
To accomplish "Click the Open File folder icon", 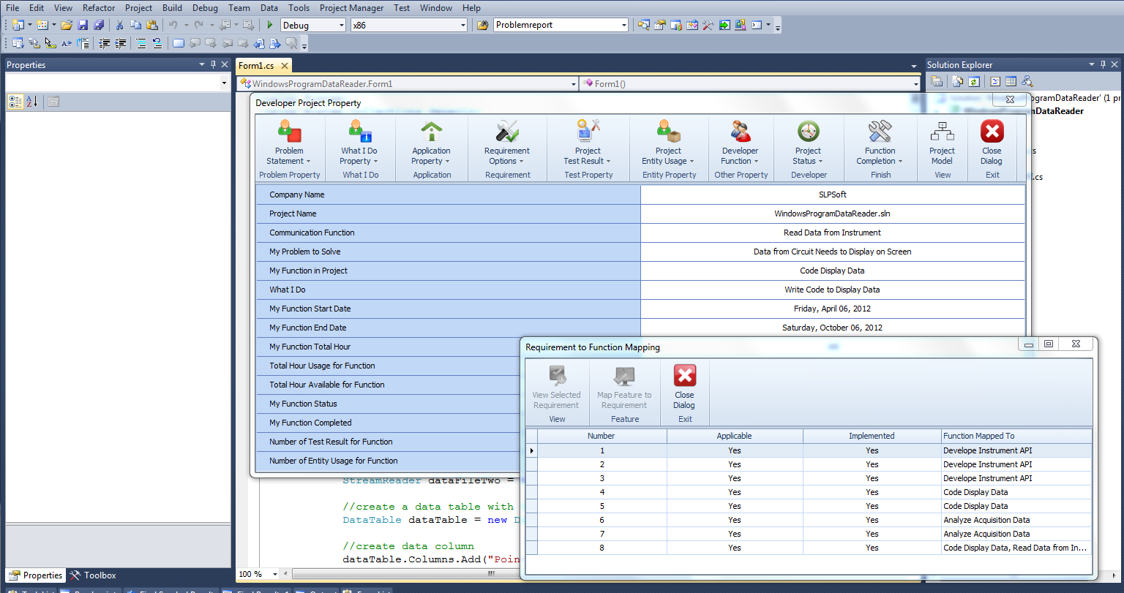I will tap(67, 25).
